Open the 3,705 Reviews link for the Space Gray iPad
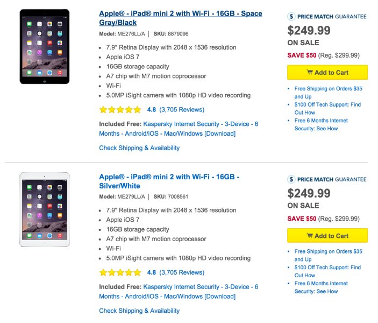The width and height of the screenshot is (378, 323). 182,110
